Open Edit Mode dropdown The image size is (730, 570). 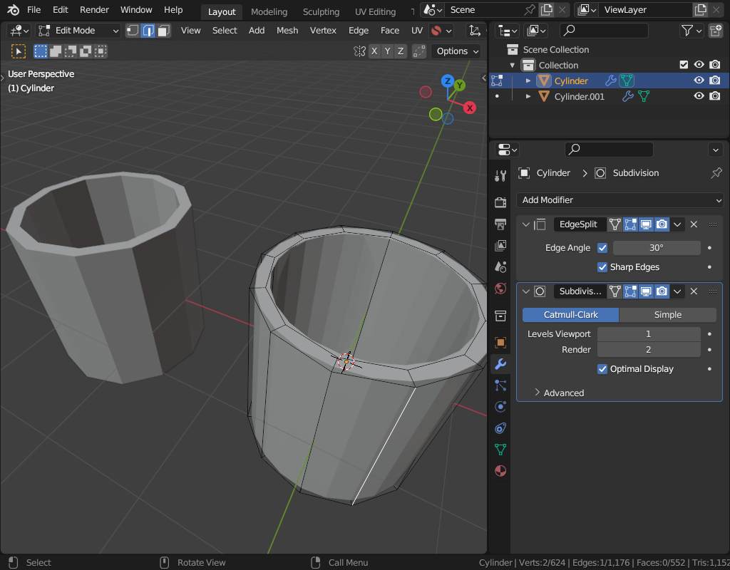[78, 31]
